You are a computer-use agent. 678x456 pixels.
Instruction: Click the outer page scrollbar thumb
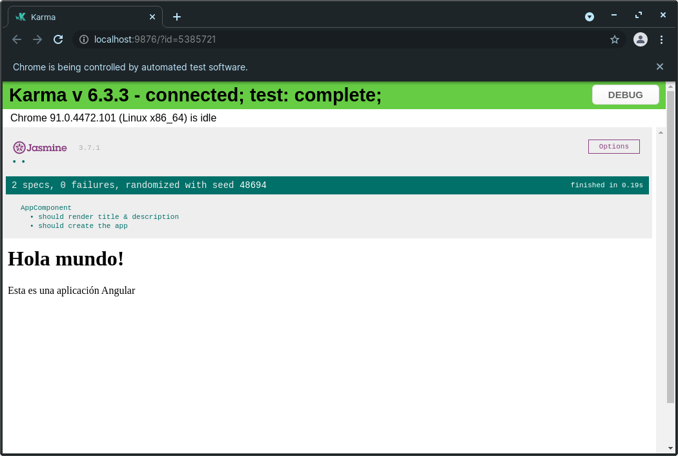coord(670,247)
